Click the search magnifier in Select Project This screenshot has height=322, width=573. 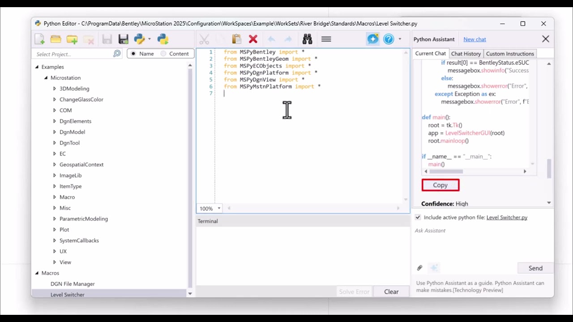tap(117, 54)
